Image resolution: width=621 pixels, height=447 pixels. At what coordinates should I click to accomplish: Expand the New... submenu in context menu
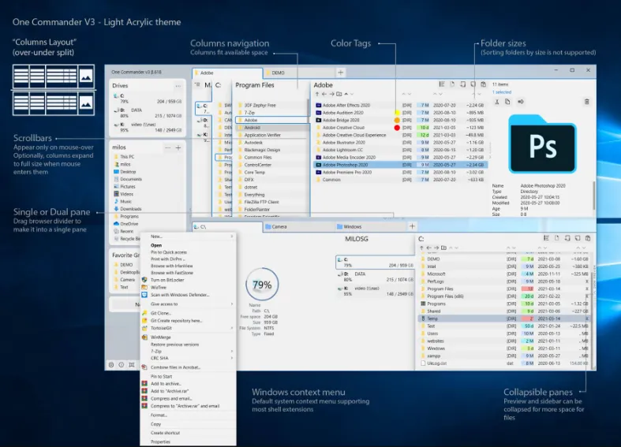(x=232, y=237)
